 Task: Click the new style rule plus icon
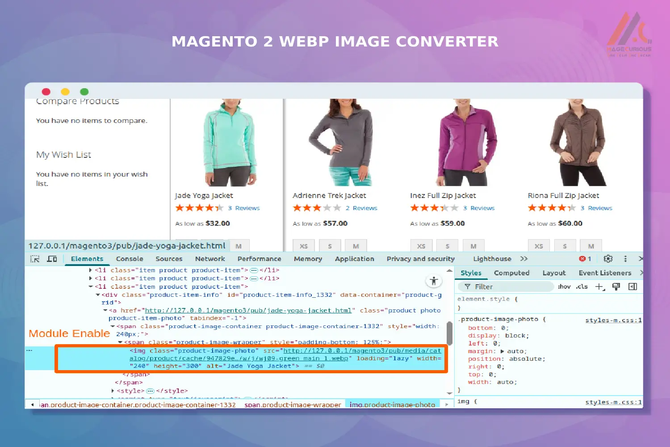point(599,287)
